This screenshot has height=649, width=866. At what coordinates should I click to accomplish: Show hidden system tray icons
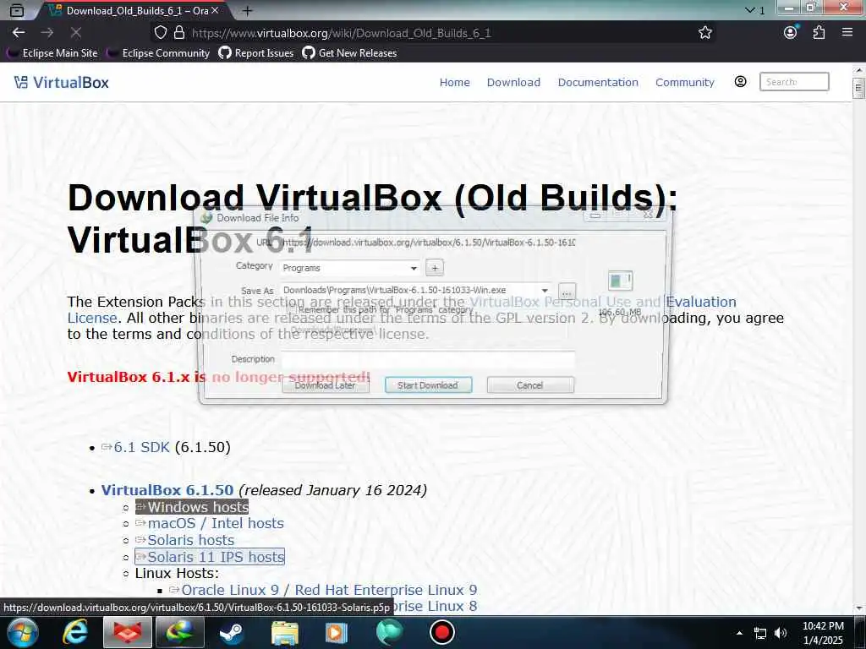point(739,633)
